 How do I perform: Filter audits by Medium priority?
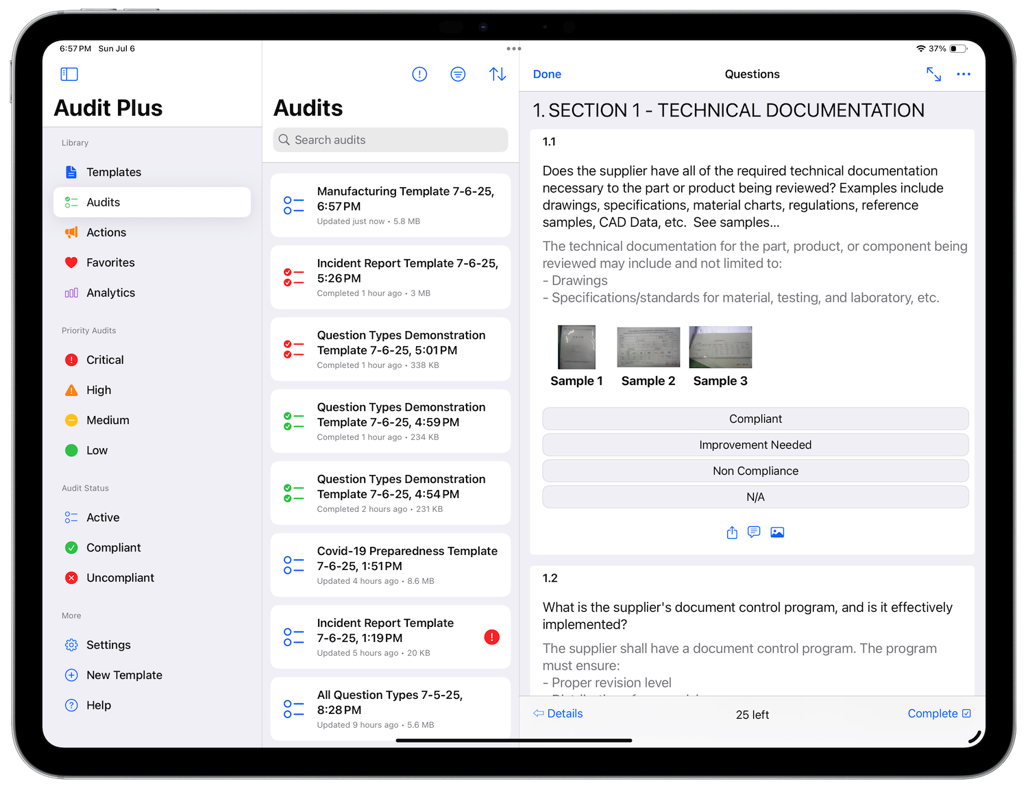point(152,420)
